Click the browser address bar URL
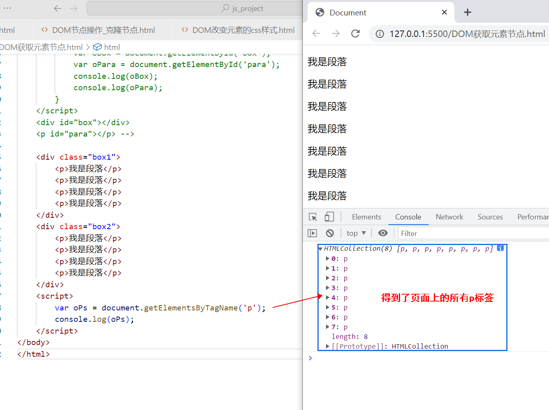Viewport: 549px width, 410px height. click(x=467, y=34)
